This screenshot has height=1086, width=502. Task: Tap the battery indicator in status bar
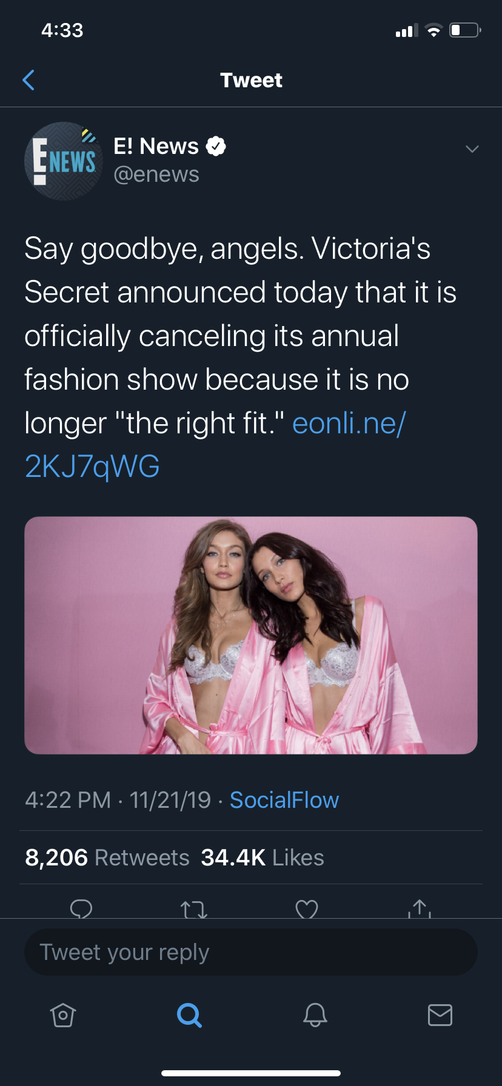[x=464, y=30]
